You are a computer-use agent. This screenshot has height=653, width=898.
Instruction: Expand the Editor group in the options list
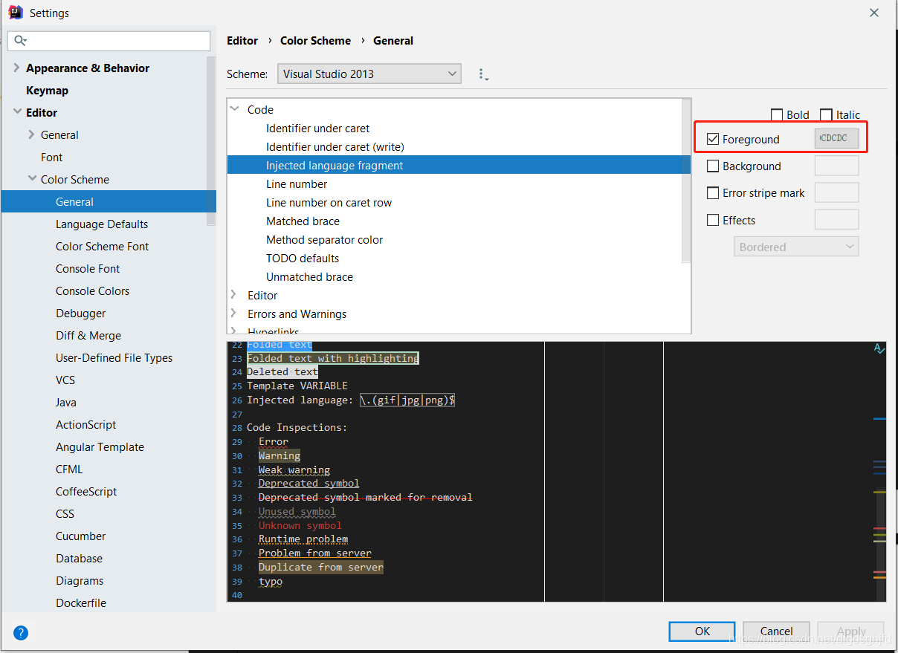coord(234,295)
